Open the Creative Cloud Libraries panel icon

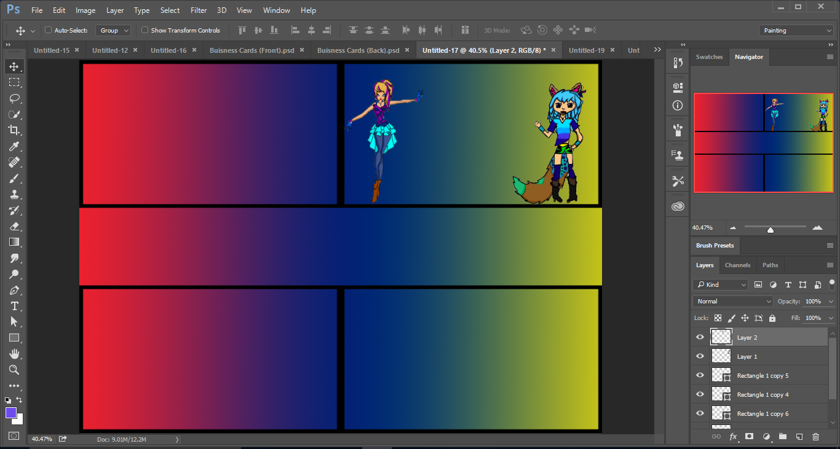678,206
